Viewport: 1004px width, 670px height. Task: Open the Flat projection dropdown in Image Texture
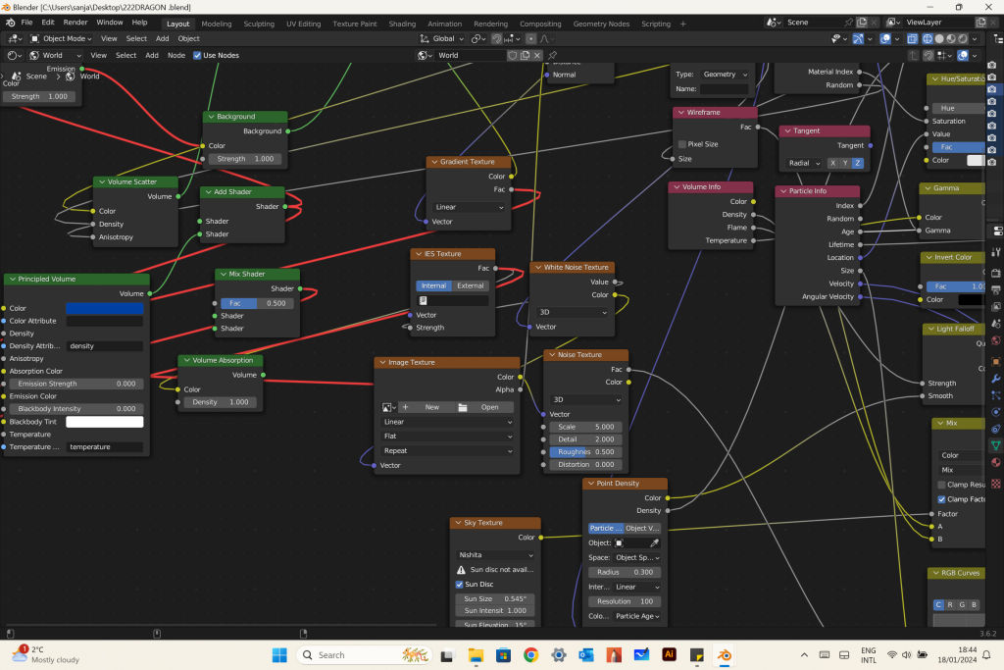pos(447,437)
